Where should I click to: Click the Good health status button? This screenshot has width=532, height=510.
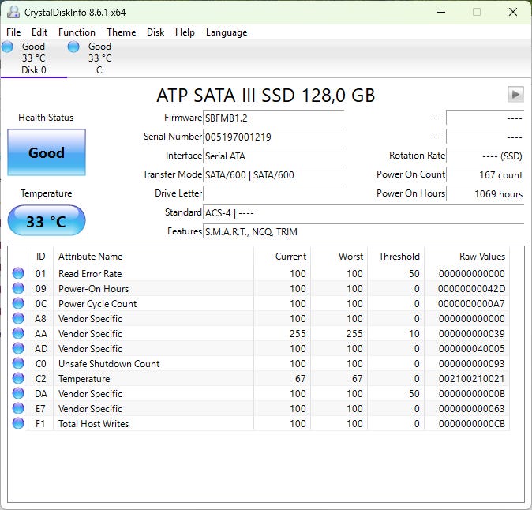[47, 152]
